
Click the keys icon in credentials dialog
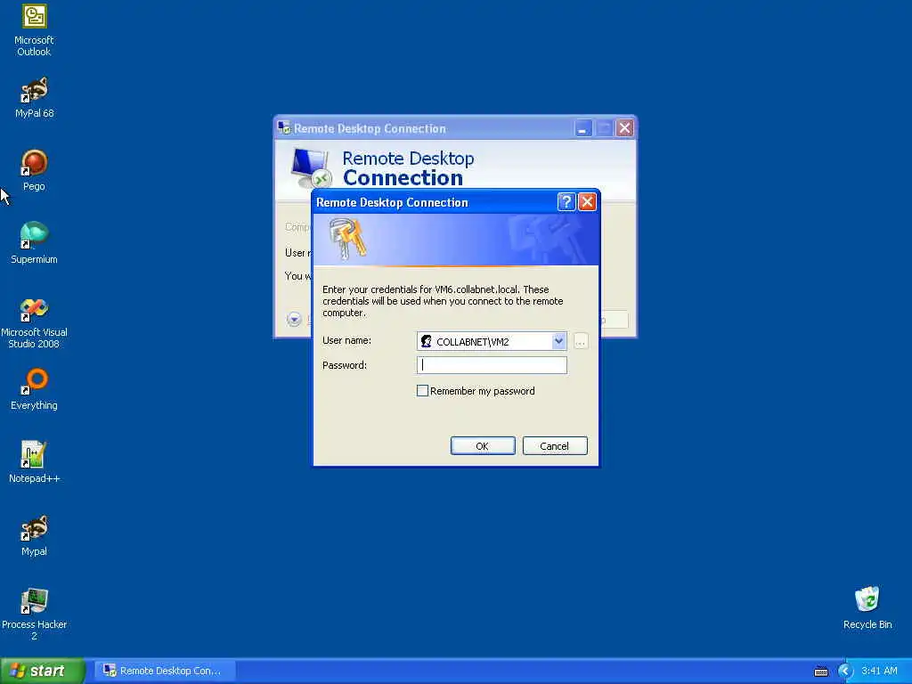348,239
